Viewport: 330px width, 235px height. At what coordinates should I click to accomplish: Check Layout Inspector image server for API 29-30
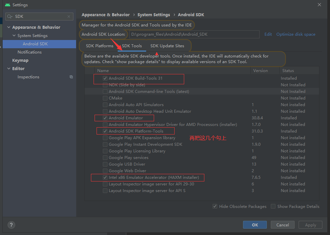point(105,184)
